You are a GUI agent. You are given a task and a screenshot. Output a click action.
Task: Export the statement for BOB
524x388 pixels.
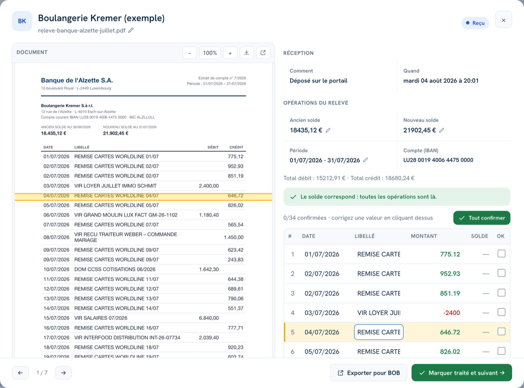coord(369,373)
